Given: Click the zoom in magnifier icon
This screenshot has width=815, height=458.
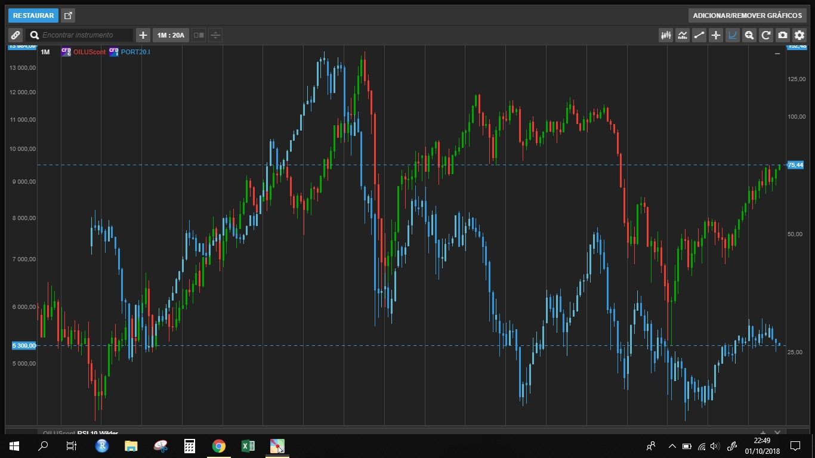Looking at the screenshot, I should pyautogui.click(x=749, y=35).
